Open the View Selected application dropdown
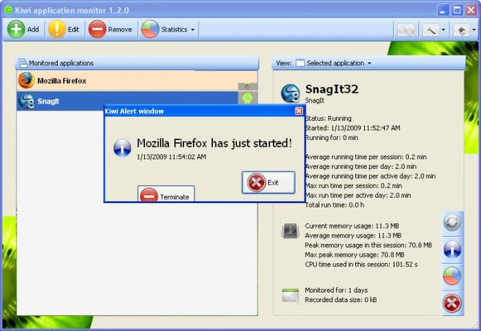Viewport: 481px width, 331px height. [x=369, y=63]
